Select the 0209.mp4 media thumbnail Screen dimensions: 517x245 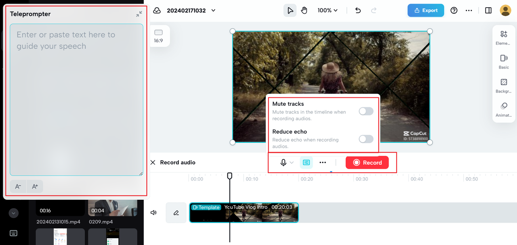coord(113,208)
